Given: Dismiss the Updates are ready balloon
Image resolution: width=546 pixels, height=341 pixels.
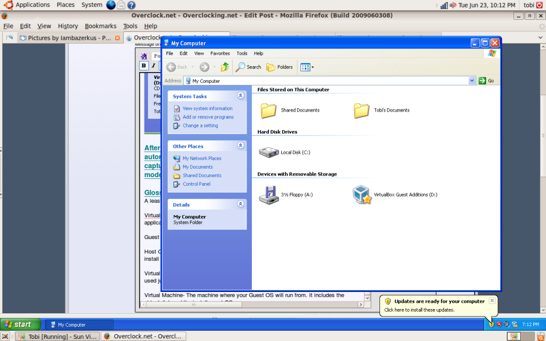Looking at the screenshot, I should click(x=492, y=300).
